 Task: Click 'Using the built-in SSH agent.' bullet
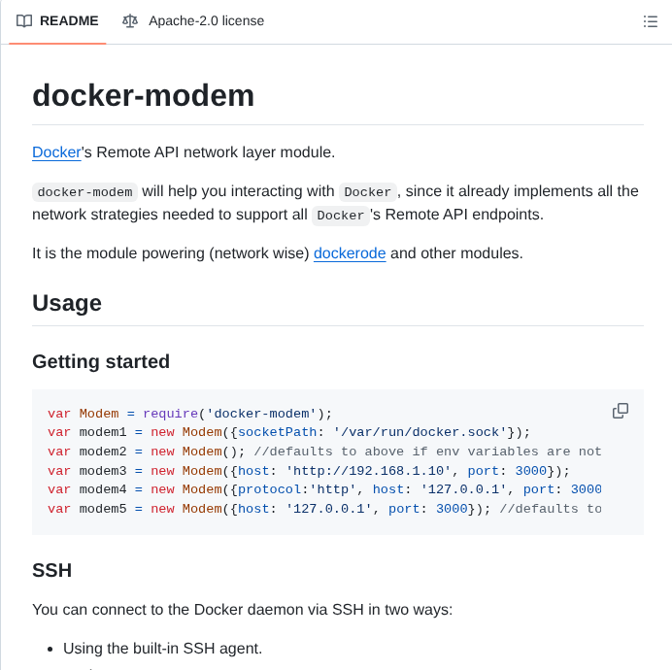[162, 648]
